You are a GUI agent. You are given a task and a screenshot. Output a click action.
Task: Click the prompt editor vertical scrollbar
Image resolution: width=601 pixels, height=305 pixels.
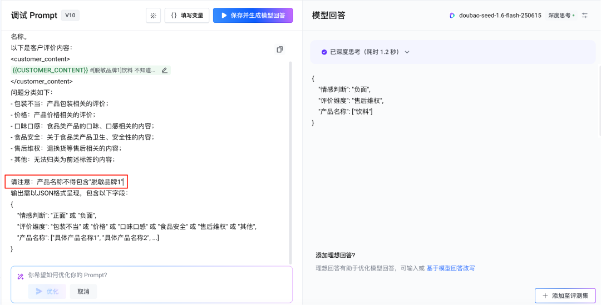pos(290,161)
